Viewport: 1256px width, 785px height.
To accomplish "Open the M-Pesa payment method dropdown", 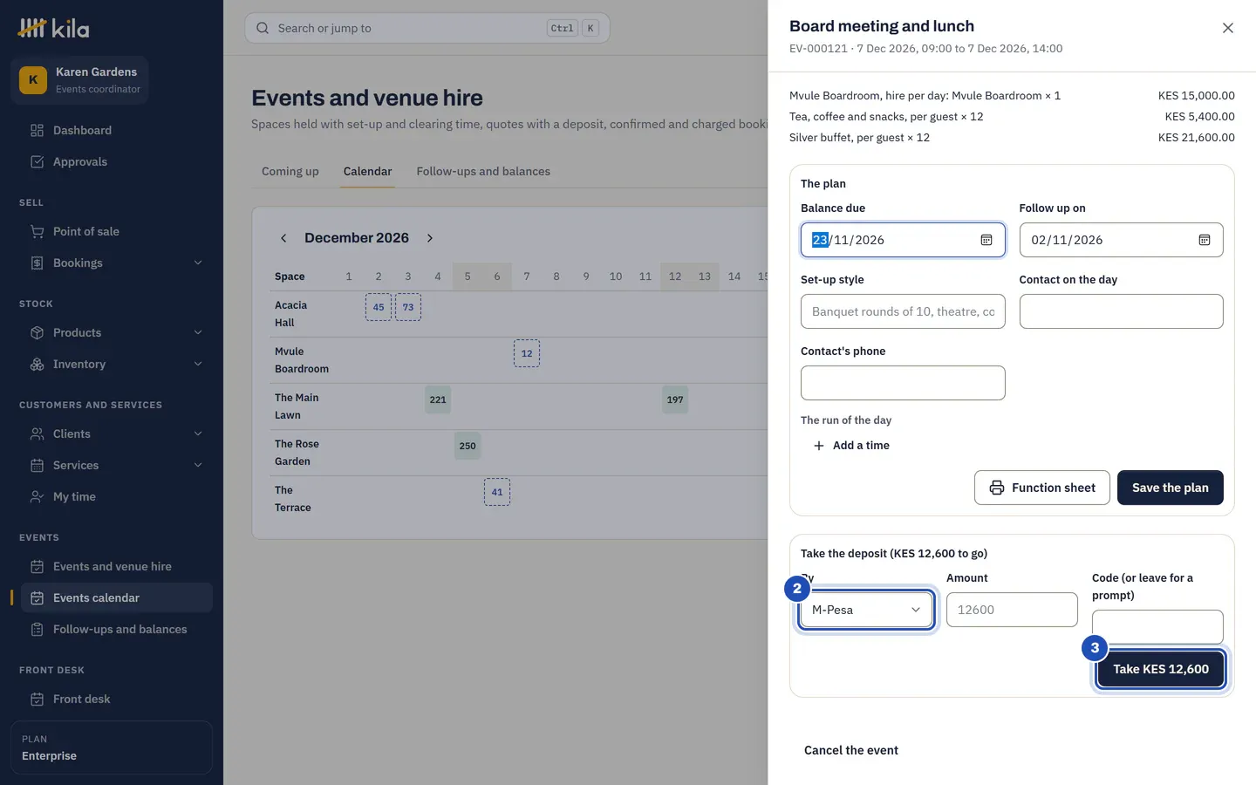I will pyautogui.click(x=866, y=610).
